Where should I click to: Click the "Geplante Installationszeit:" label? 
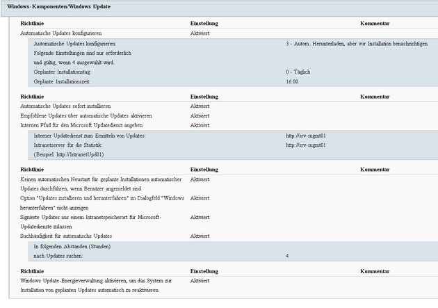click(62, 82)
